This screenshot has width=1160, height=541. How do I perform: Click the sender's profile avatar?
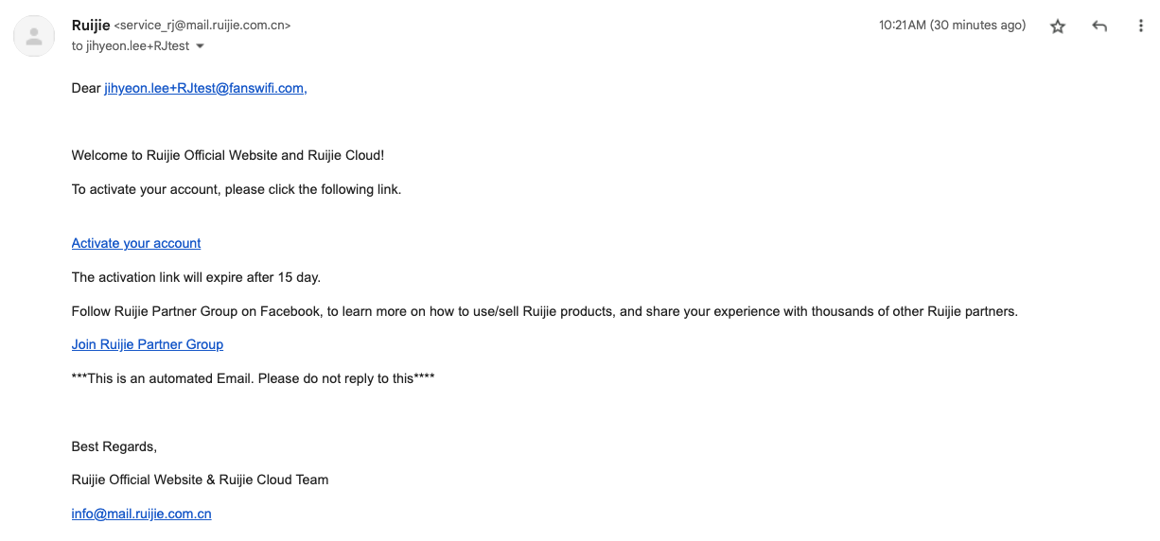pyautogui.click(x=34, y=36)
